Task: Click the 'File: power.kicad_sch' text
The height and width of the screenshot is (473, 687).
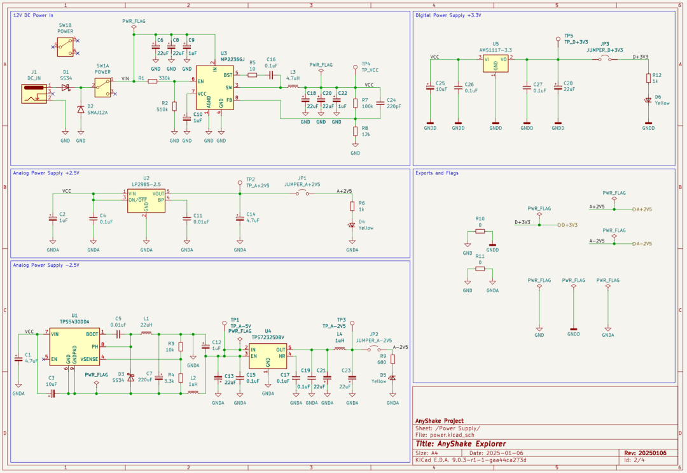Action: [x=445, y=435]
